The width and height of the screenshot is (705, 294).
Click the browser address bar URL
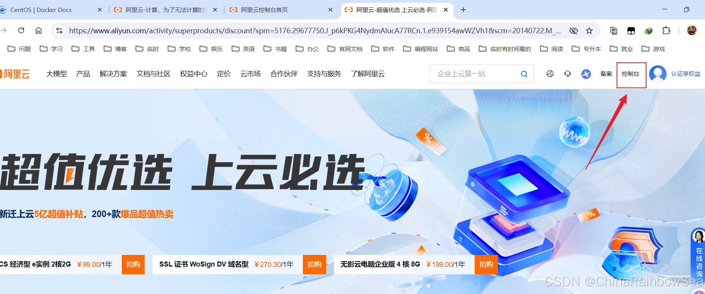click(315, 31)
